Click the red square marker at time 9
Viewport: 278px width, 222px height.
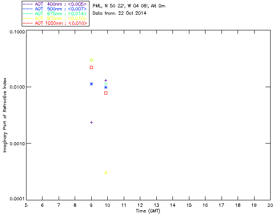pos(91,68)
